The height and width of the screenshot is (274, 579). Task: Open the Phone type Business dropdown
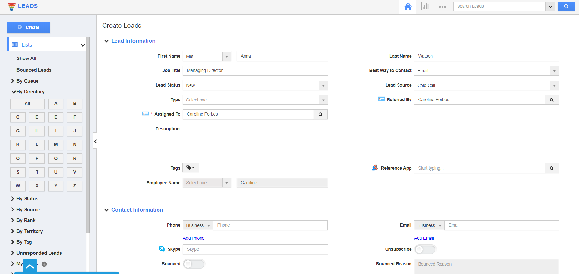coord(198,225)
